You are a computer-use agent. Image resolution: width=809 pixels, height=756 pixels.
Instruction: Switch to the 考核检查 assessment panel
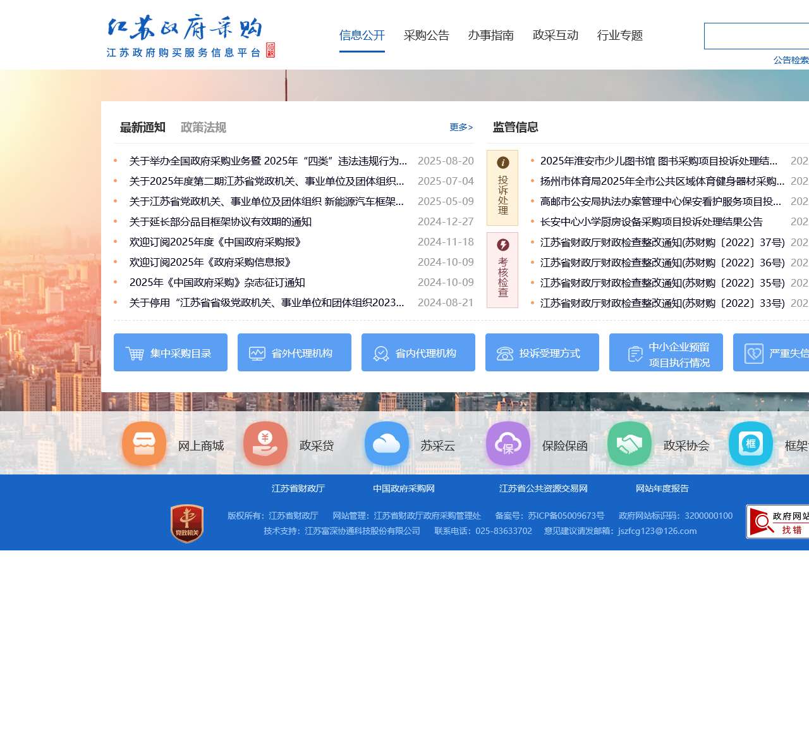click(502, 270)
